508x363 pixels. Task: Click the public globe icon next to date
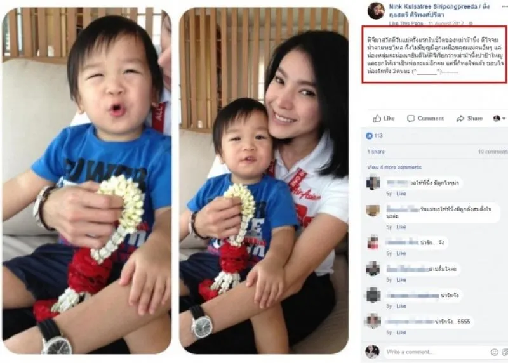471,23
